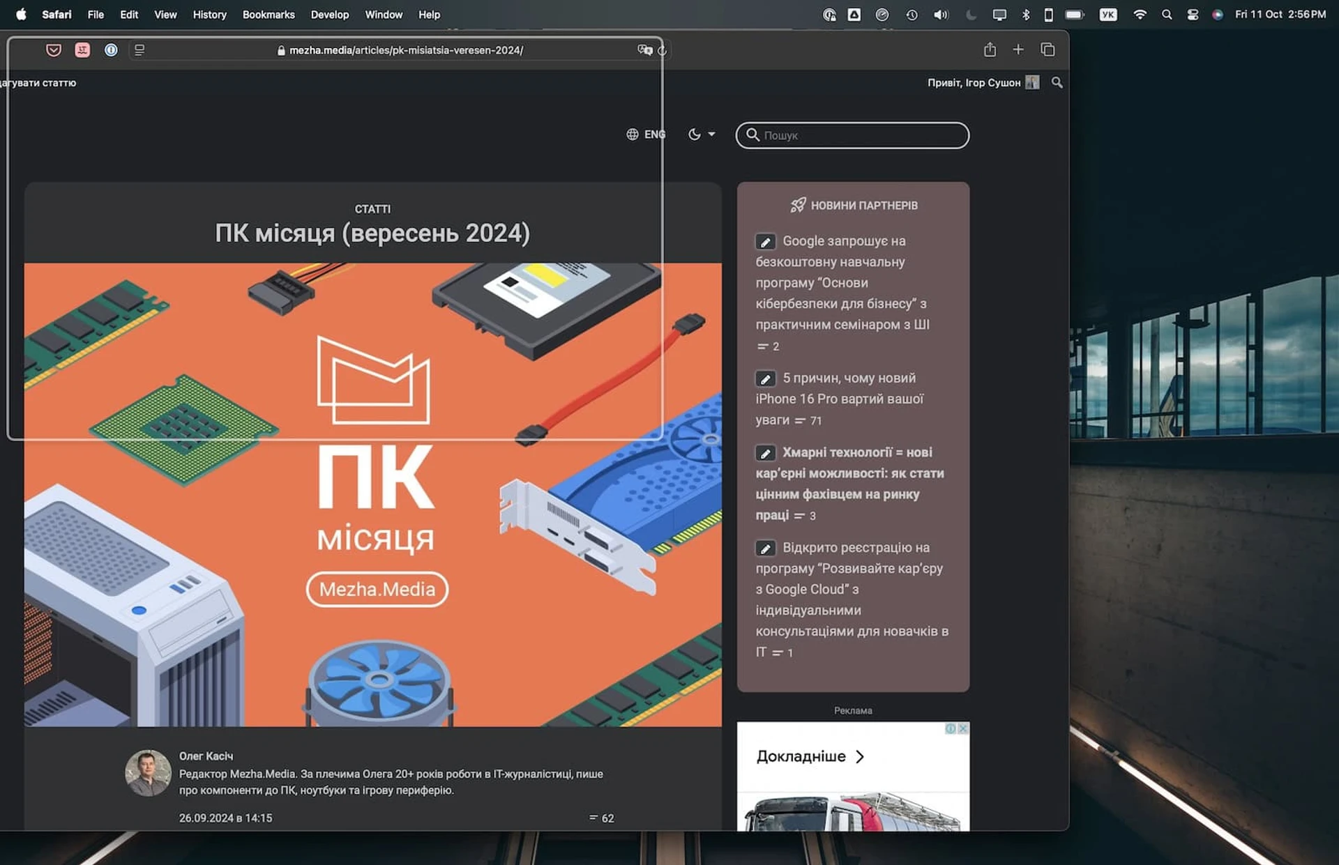The image size is (1339, 865).
Task: Open the Safari Share button
Action: [x=990, y=49]
